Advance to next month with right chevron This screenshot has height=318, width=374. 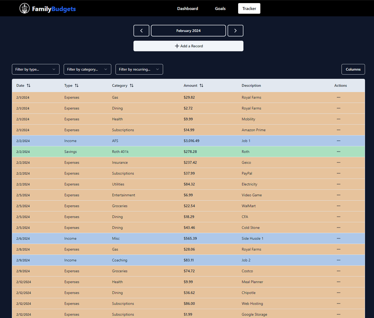[x=235, y=31]
